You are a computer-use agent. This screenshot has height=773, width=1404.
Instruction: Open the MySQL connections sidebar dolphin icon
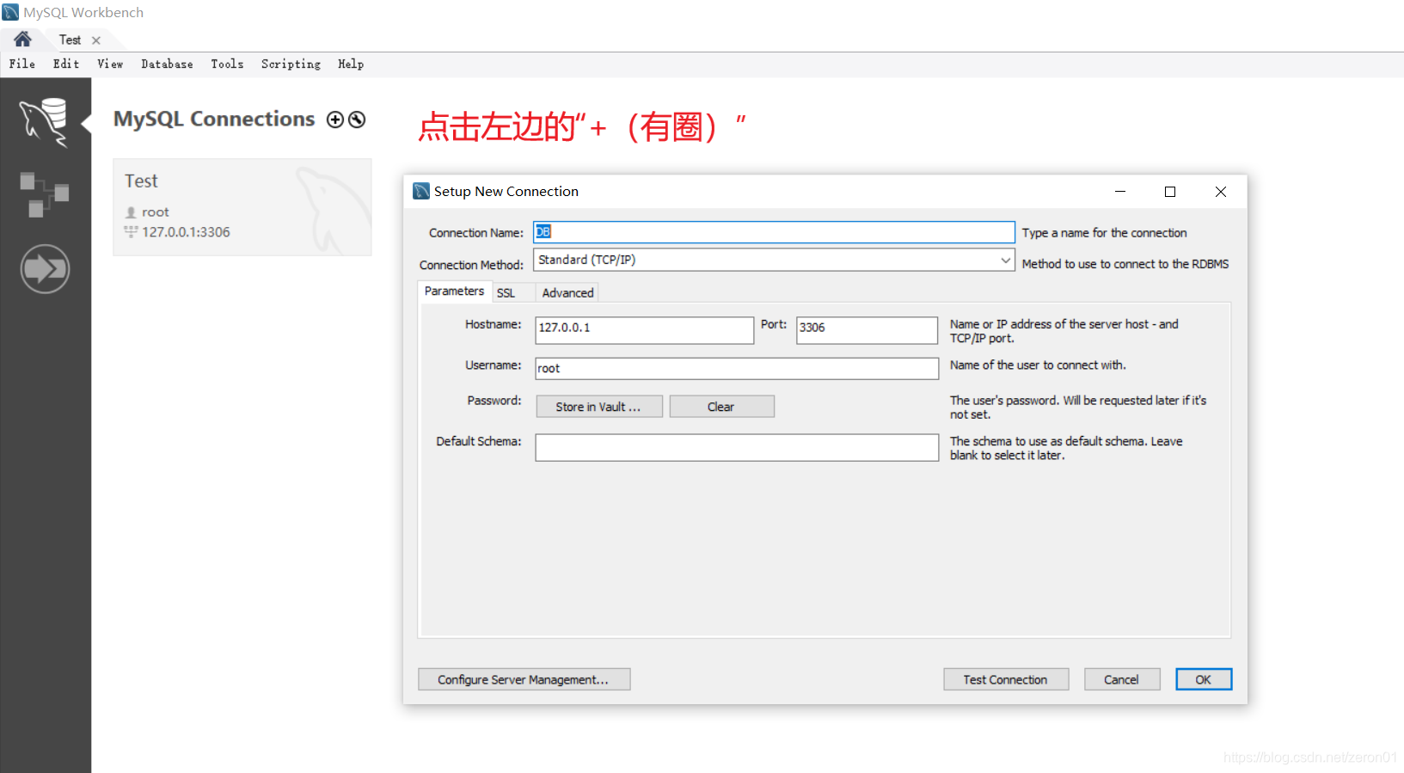(x=45, y=122)
